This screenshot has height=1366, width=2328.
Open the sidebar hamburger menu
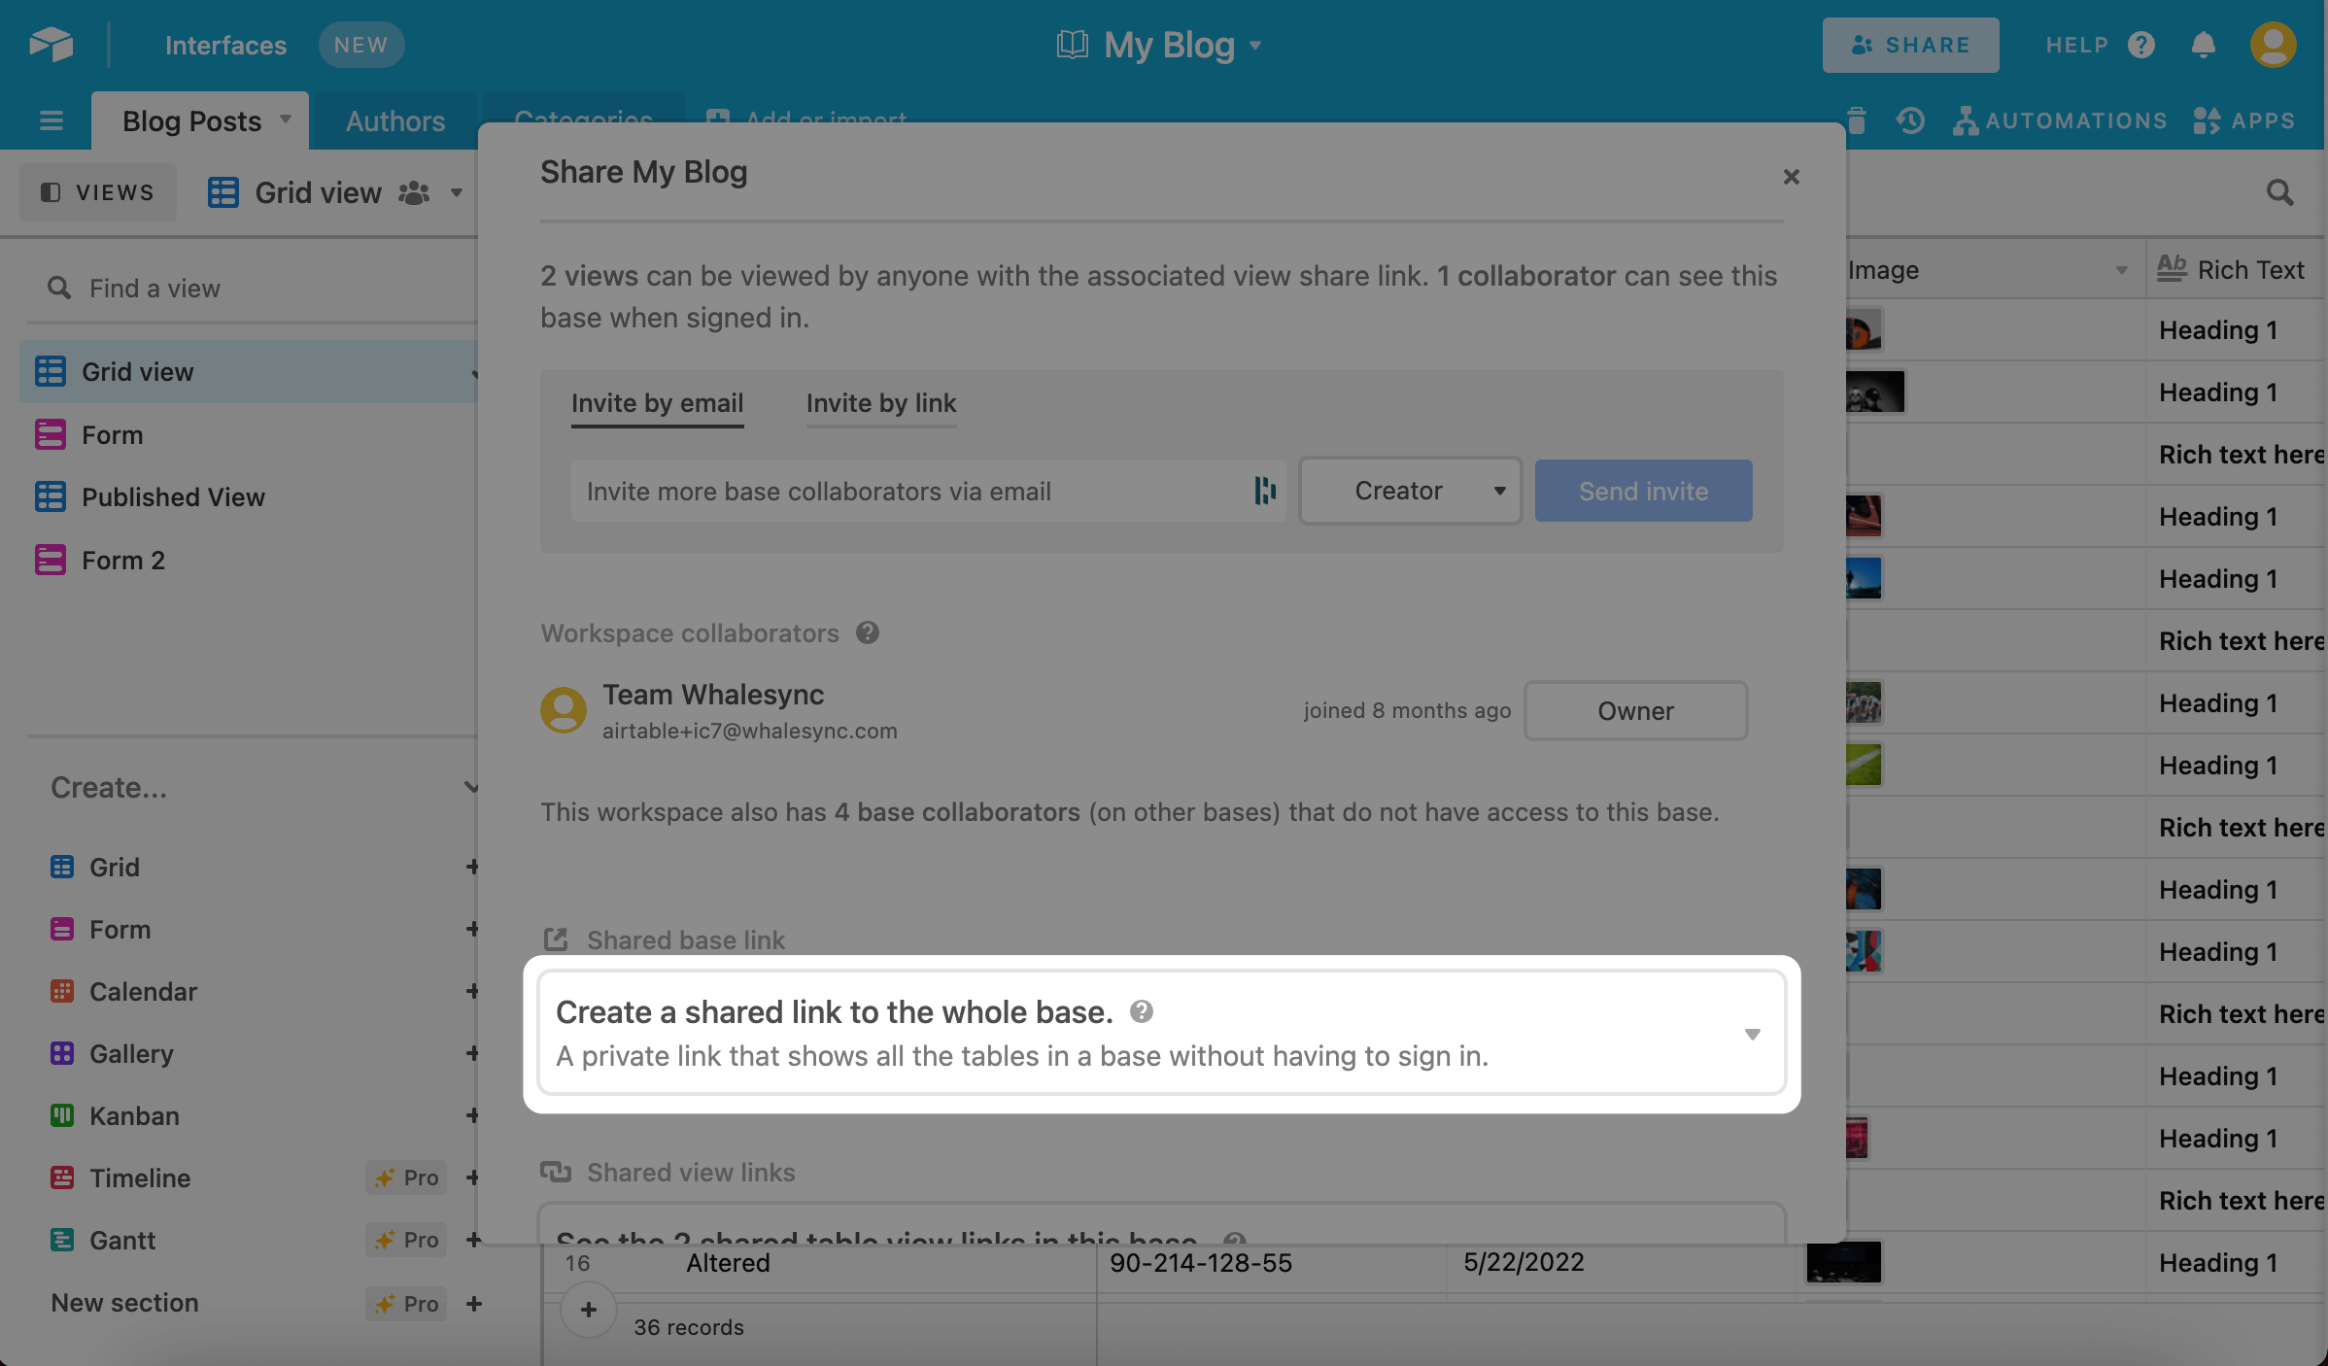tap(50, 120)
